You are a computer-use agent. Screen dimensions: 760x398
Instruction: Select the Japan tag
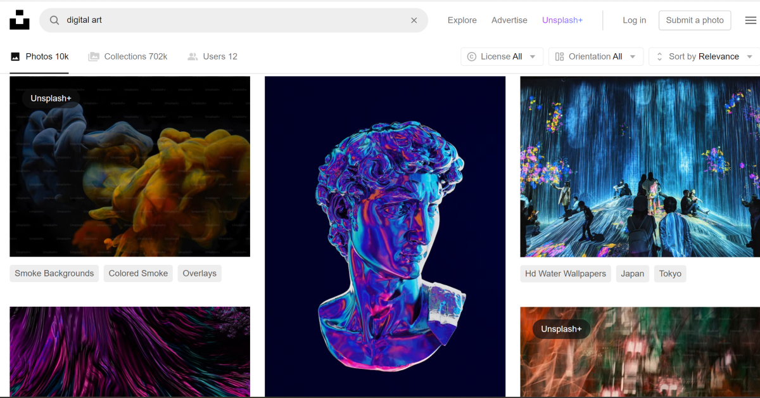coord(632,274)
